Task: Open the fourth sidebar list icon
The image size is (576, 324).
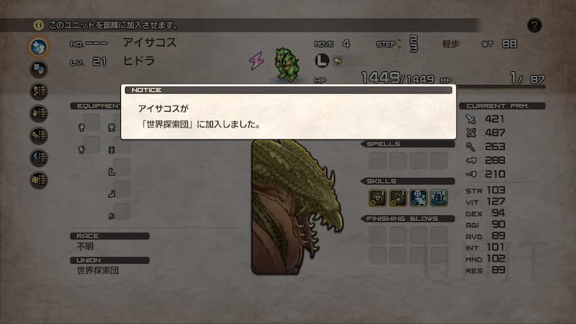Action: (x=39, y=113)
